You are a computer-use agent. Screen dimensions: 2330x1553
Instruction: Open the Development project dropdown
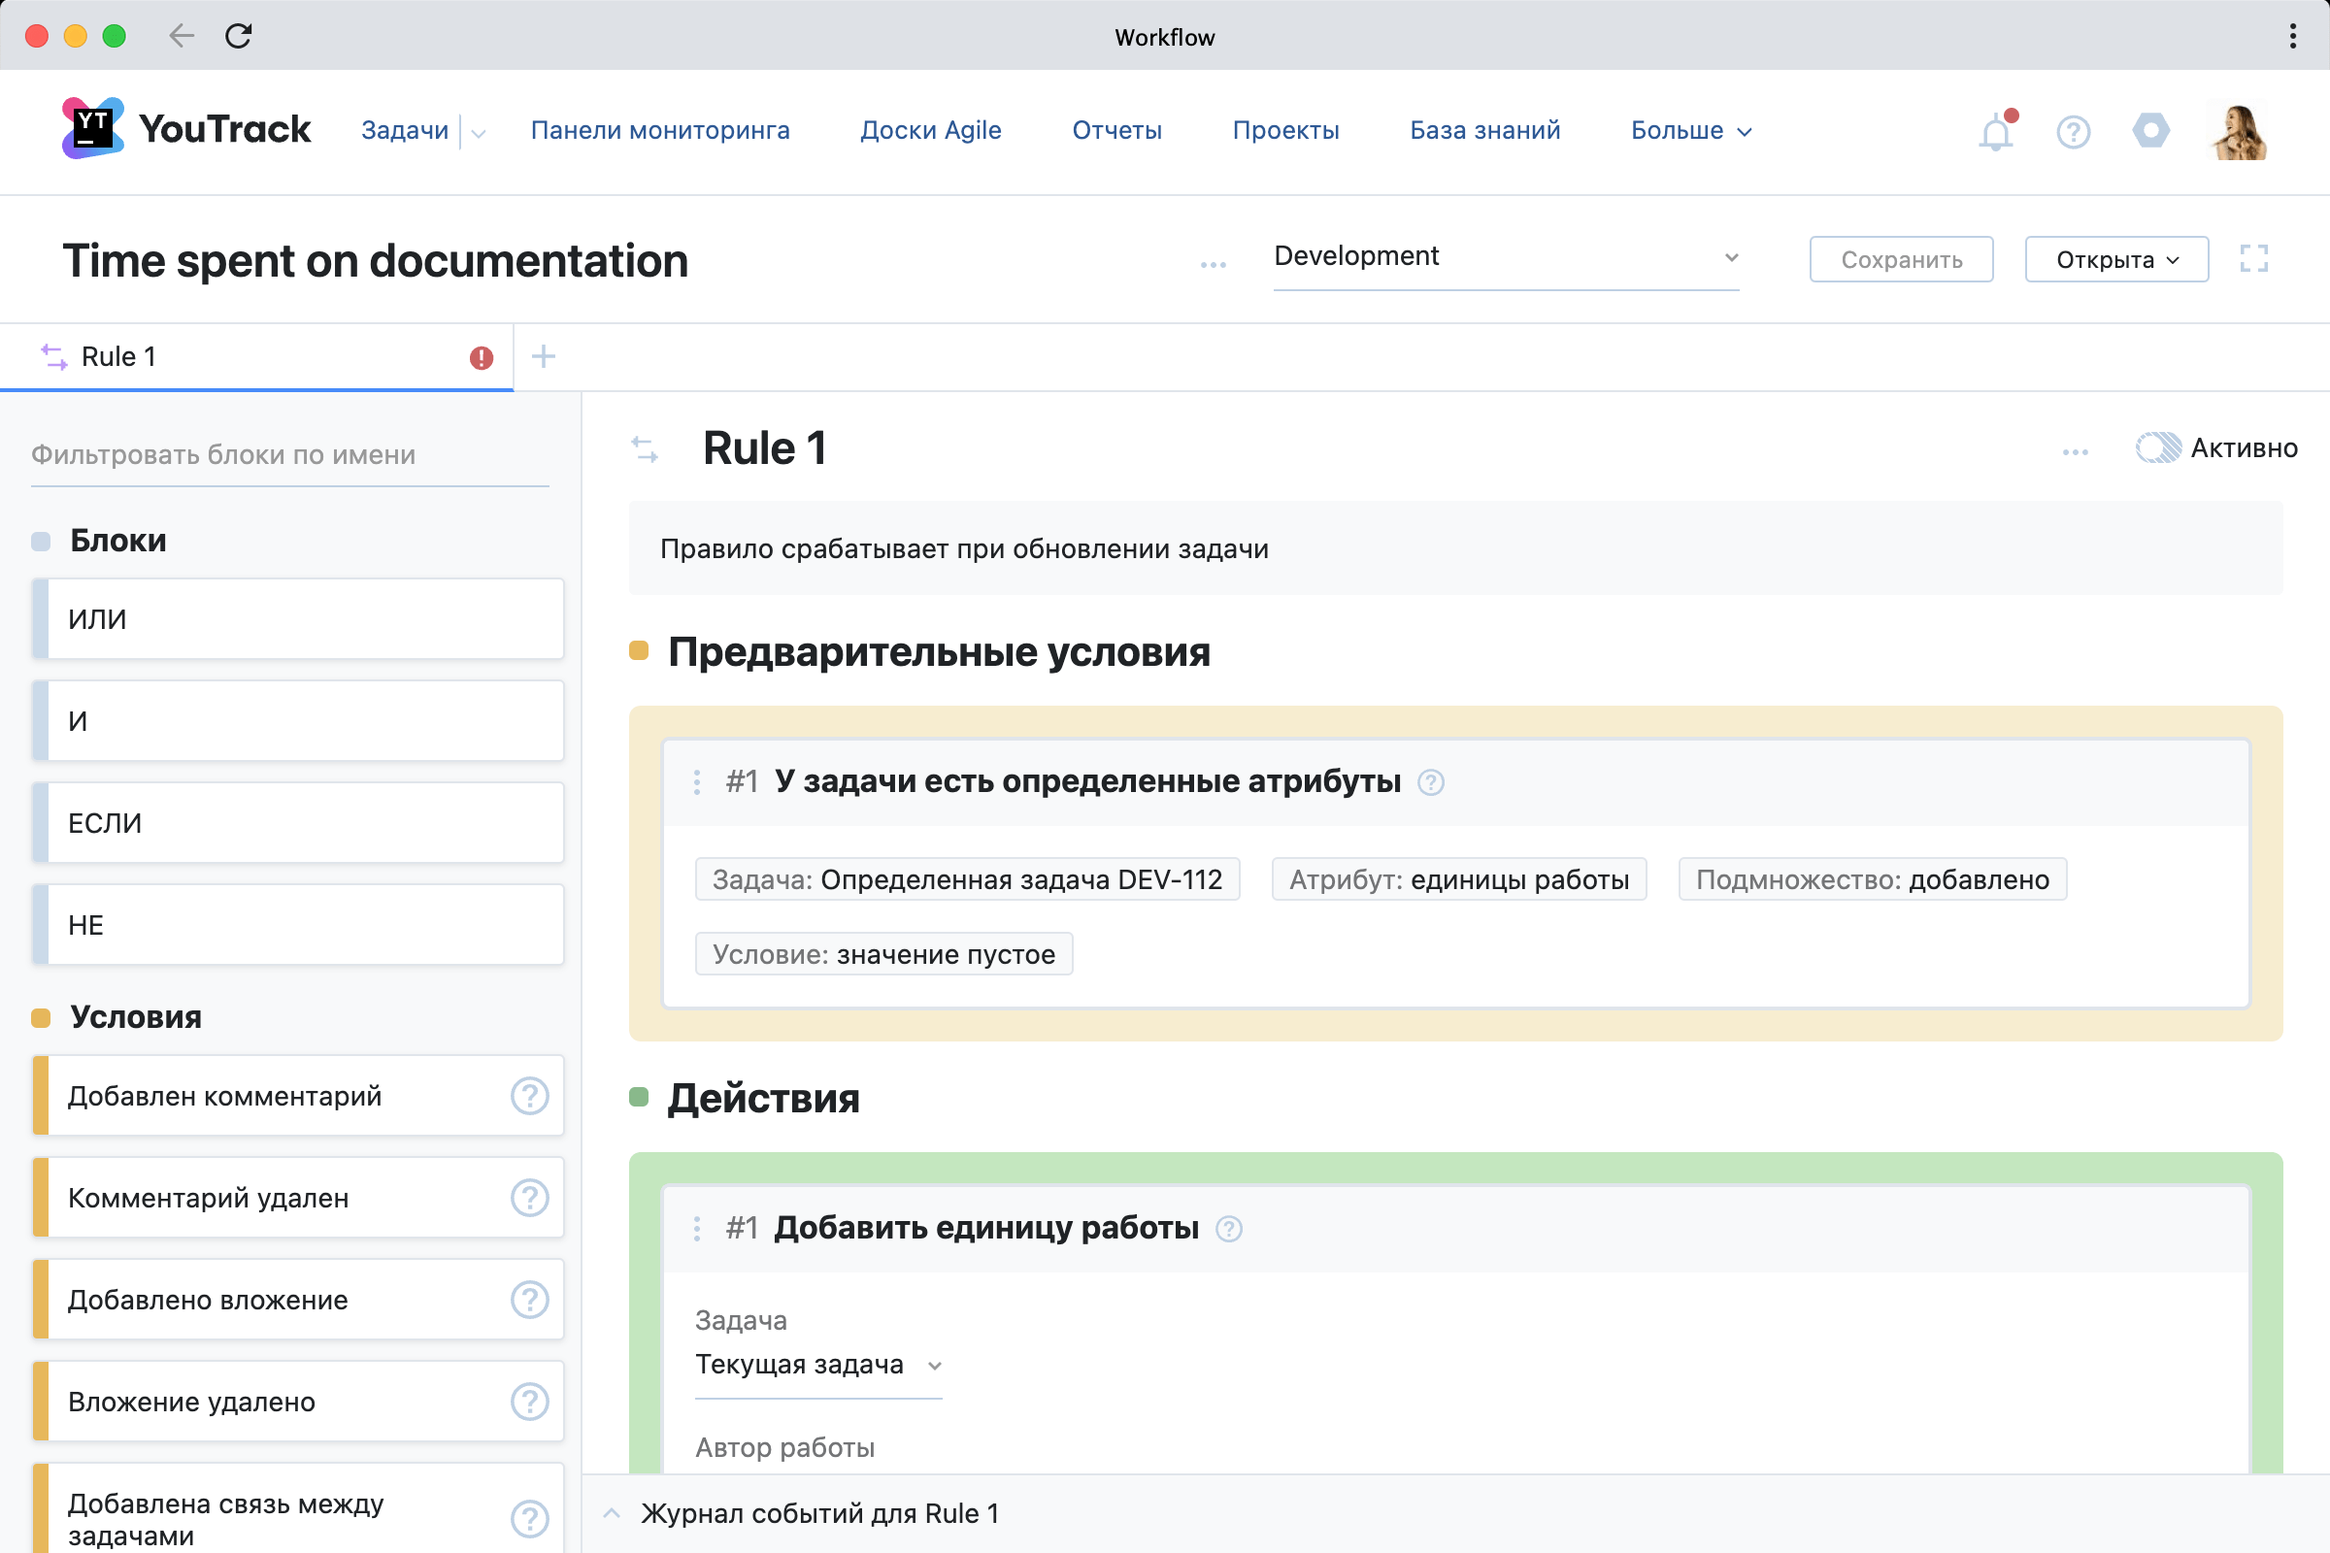click(x=1505, y=257)
